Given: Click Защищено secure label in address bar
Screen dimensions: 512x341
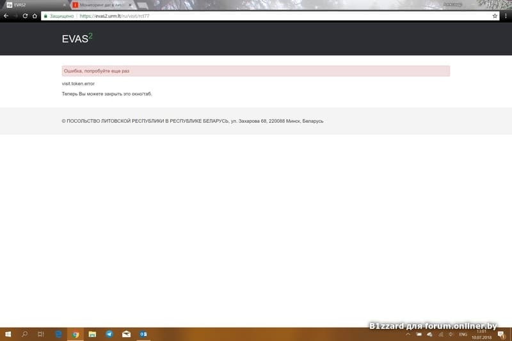Looking at the screenshot, I should [x=61, y=16].
